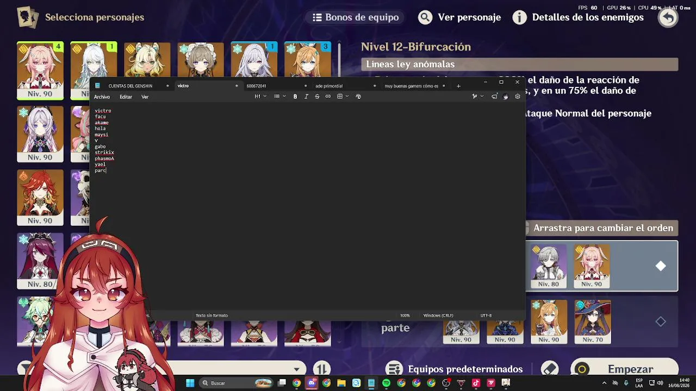This screenshot has width=696, height=391.
Task: Click in the Windows Buscar search box
Action: 235,383
